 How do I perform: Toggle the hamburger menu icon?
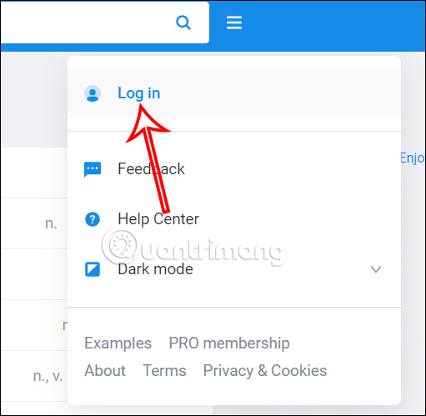pos(234,23)
